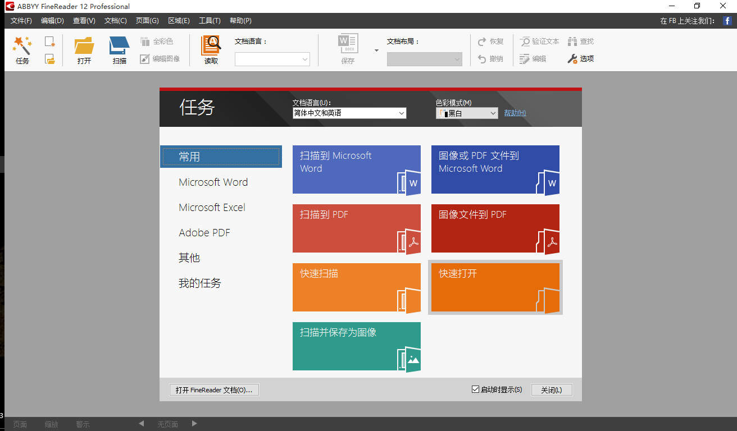Viewport: 737px width, 431px height.
Task: Go to next page arrow in status bar
Action: coord(194,424)
